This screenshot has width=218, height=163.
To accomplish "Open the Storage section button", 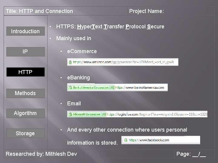I will click(25, 133).
